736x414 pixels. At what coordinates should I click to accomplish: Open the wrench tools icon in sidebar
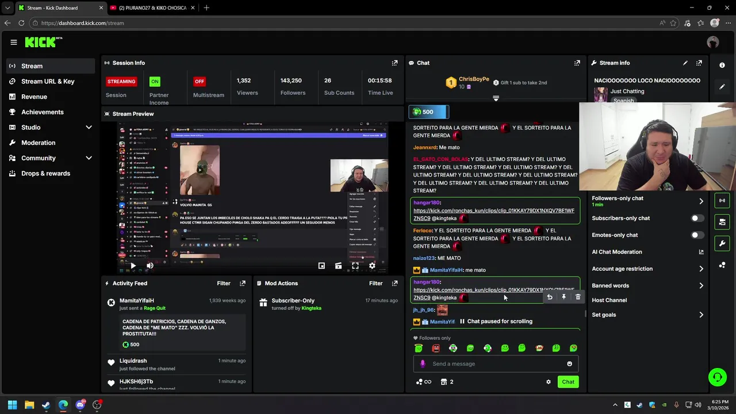pyautogui.click(x=722, y=243)
